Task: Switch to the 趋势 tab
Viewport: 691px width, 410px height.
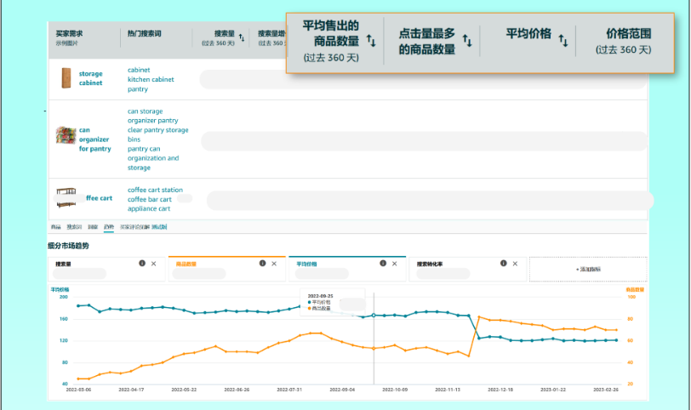Action: [109, 227]
